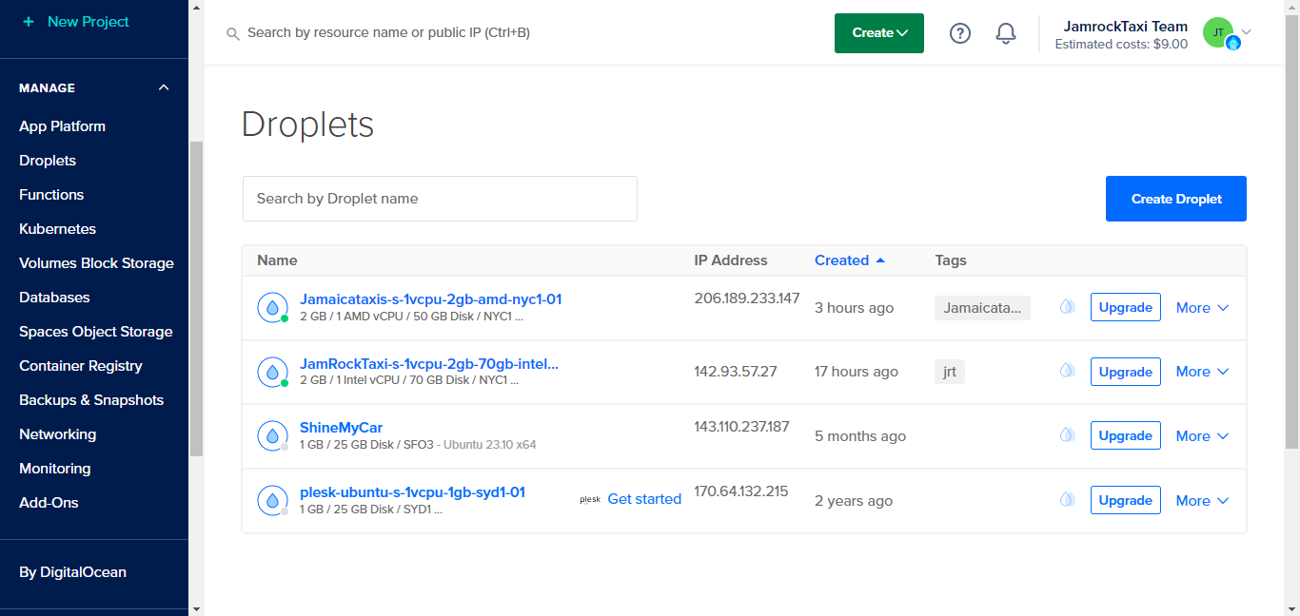Open More menu for Jamaicataxis droplet

pyautogui.click(x=1203, y=308)
